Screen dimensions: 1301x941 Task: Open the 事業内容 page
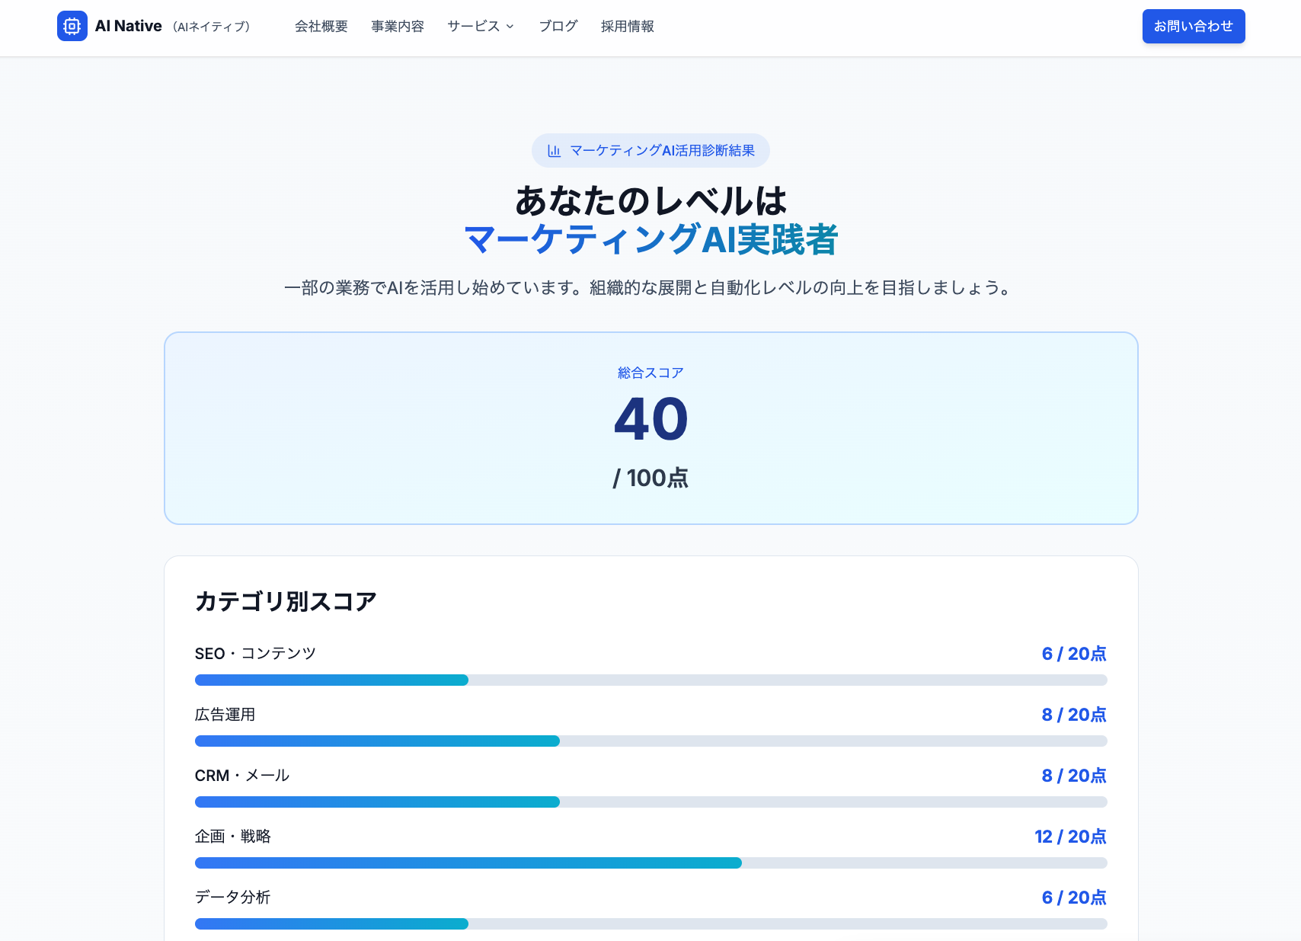pos(397,26)
